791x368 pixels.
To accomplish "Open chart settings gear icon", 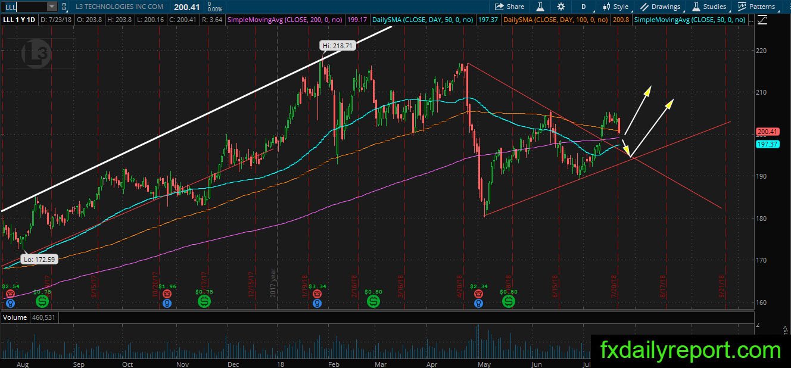I will (x=560, y=7).
